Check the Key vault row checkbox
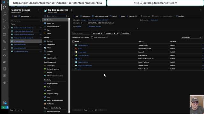Image resolution: width=204 pixels, height=114 pixels. click(73, 52)
